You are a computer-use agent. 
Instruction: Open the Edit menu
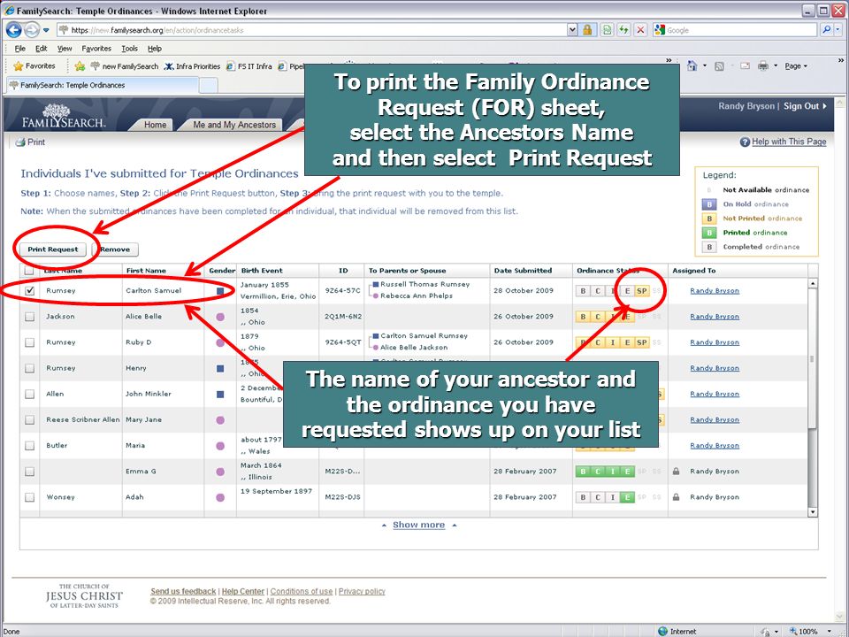point(42,48)
